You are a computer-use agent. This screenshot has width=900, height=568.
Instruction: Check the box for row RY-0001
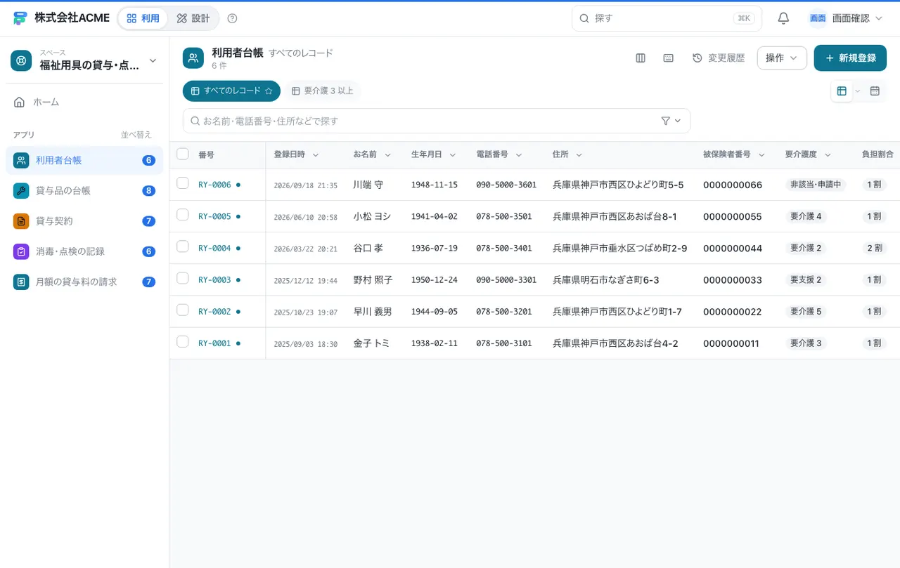pyautogui.click(x=183, y=342)
